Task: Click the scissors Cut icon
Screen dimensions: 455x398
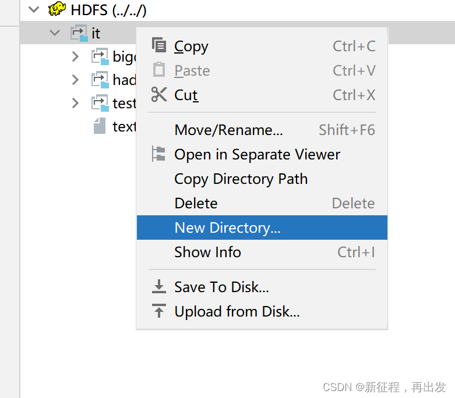Action: (159, 94)
